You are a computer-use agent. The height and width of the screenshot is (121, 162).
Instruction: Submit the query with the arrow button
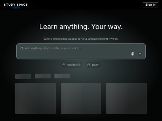pyautogui.click(x=140, y=54)
